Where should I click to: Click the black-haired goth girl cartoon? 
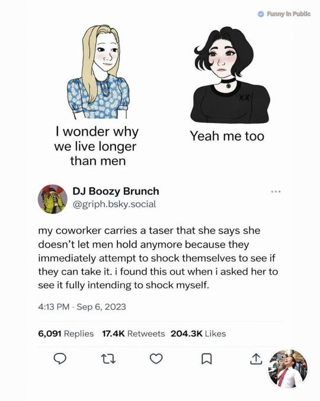tap(230, 75)
